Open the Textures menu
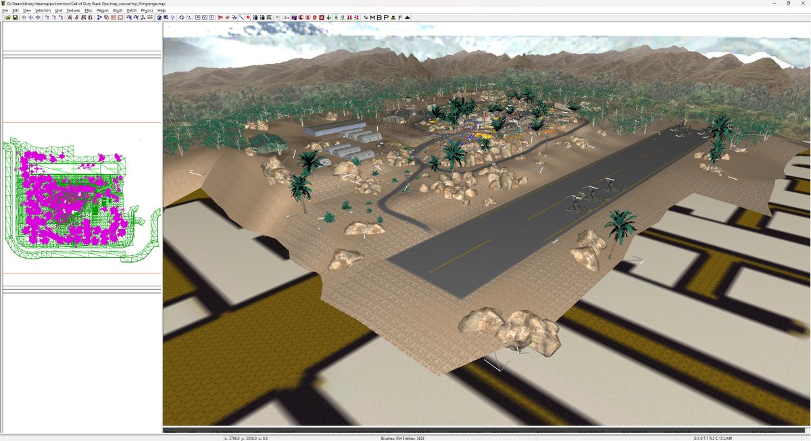Viewport: 811px width, 441px height. (x=73, y=11)
